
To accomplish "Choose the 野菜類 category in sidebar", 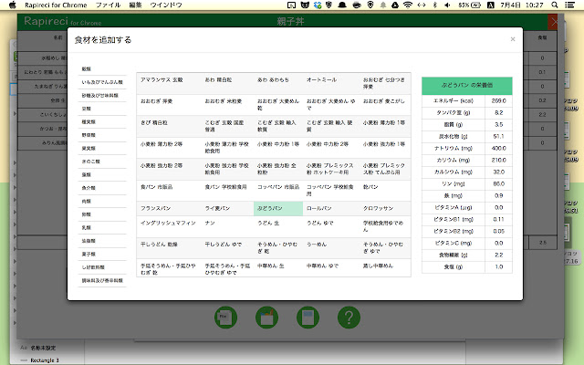I will point(88,134).
